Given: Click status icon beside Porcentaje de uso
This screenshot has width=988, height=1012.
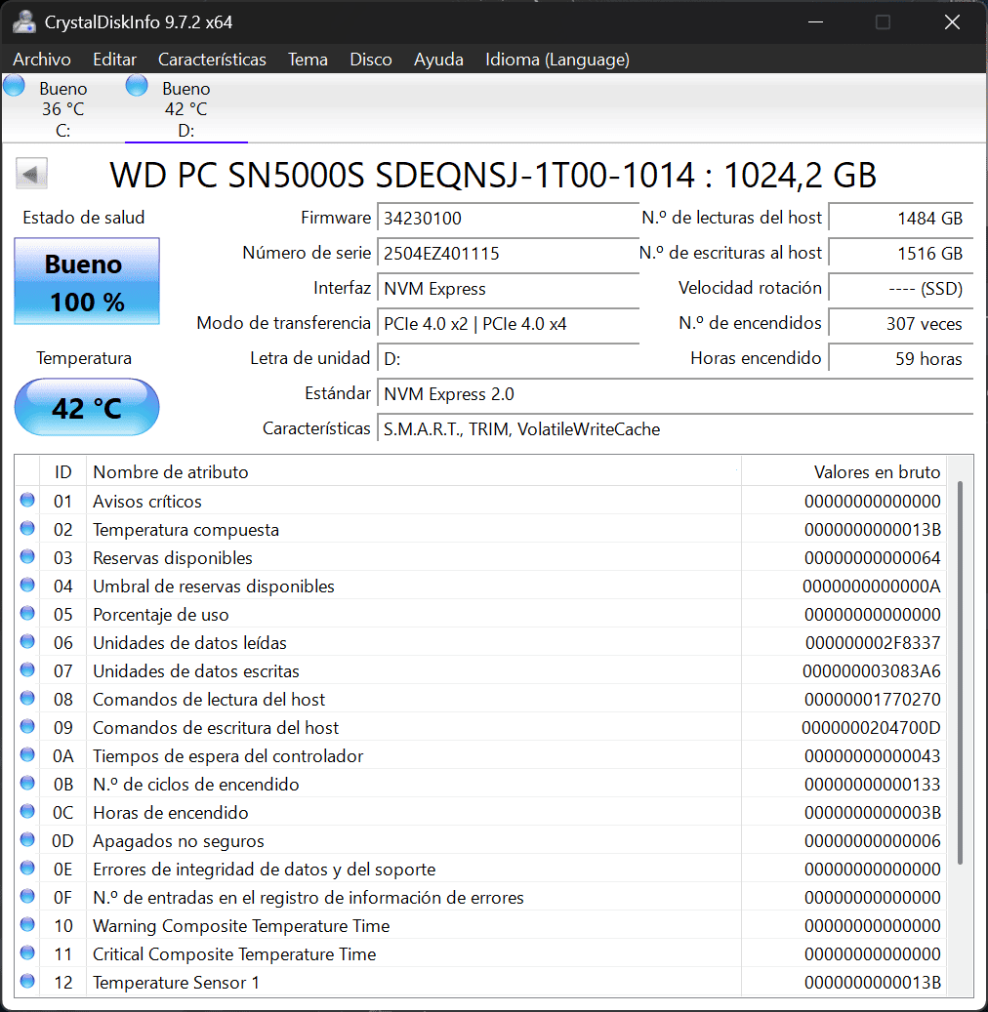Looking at the screenshot, I should 27,614.
